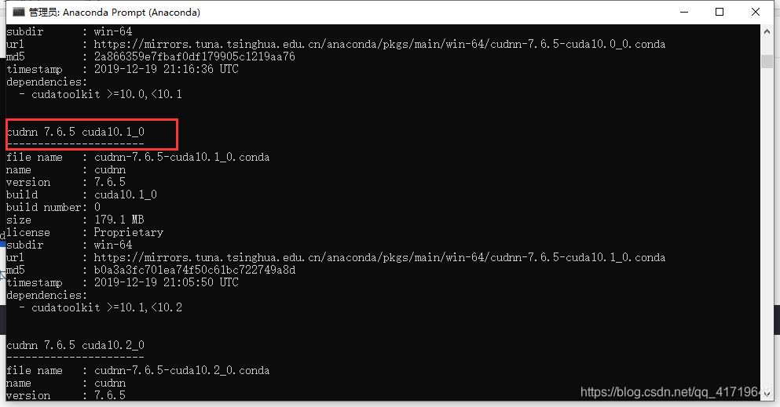Click the scrollbar down arrow
This screenshot has height=407, width=780.
click(x=767, y=394)
